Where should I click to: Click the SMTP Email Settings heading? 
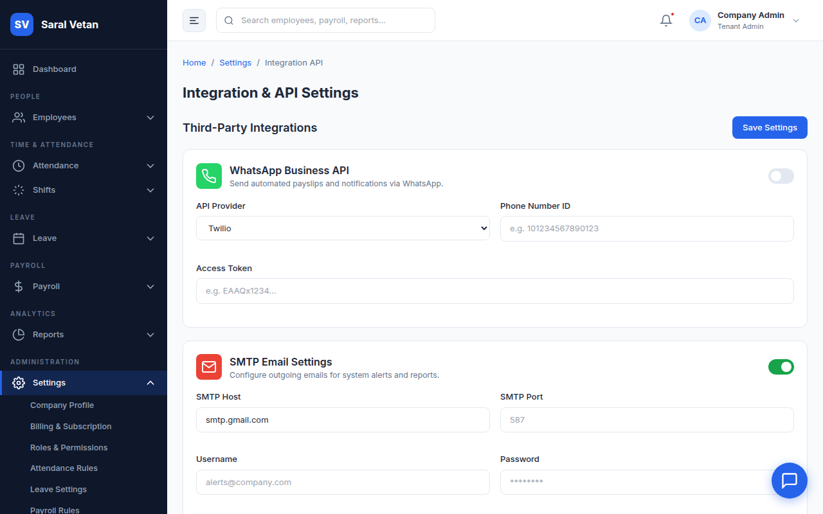281,362
